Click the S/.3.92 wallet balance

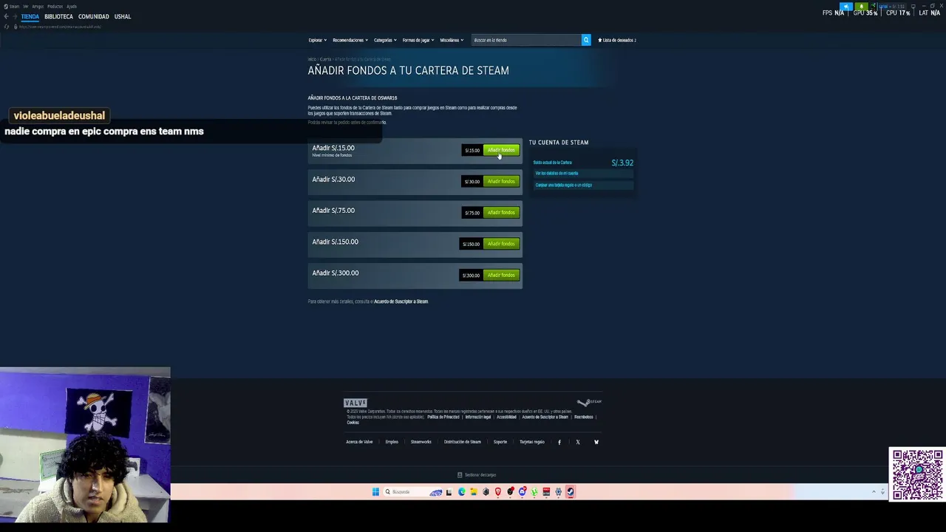(x=622, y=163)
